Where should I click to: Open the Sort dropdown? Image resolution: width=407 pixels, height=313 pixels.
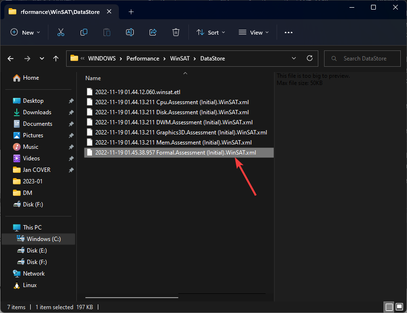210,32
